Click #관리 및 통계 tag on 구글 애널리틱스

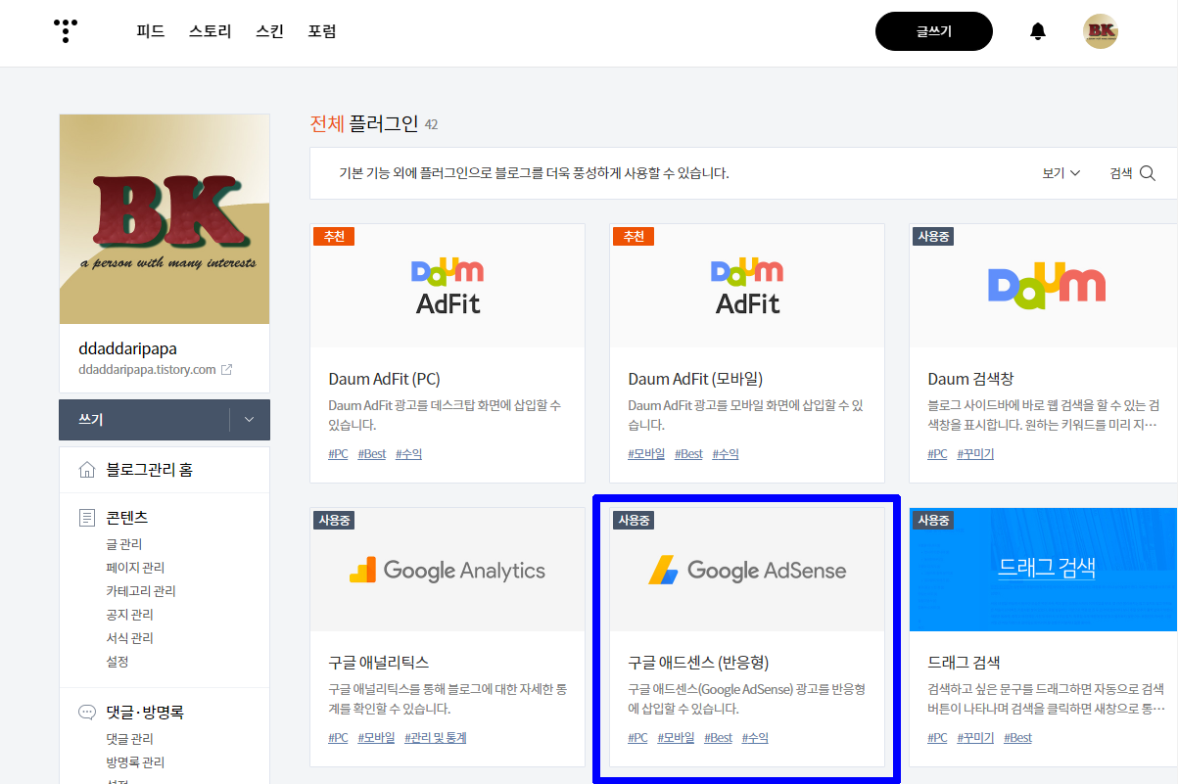point(436,738)
